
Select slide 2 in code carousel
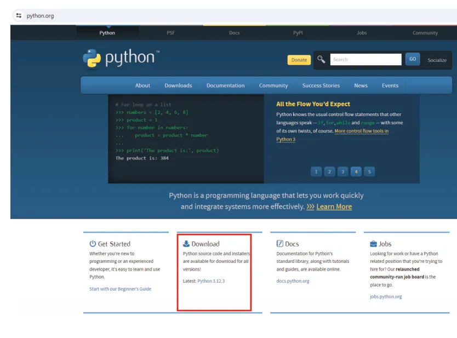pyautogui.click(x=329, y=171)
